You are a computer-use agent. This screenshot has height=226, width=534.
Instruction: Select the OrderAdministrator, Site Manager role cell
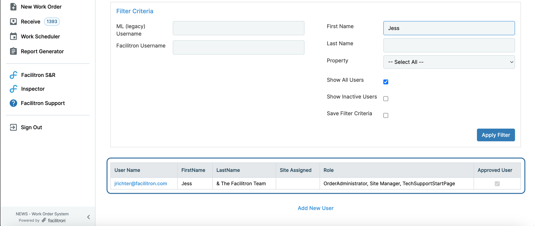point(397,184)
